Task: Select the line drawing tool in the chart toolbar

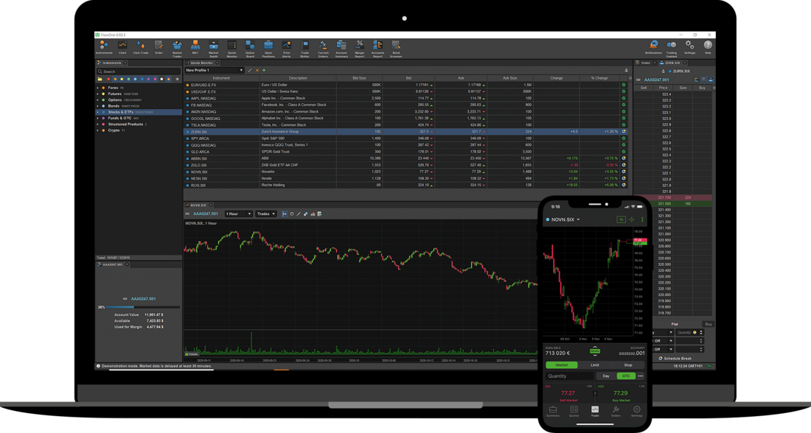Action: (299, 214)
